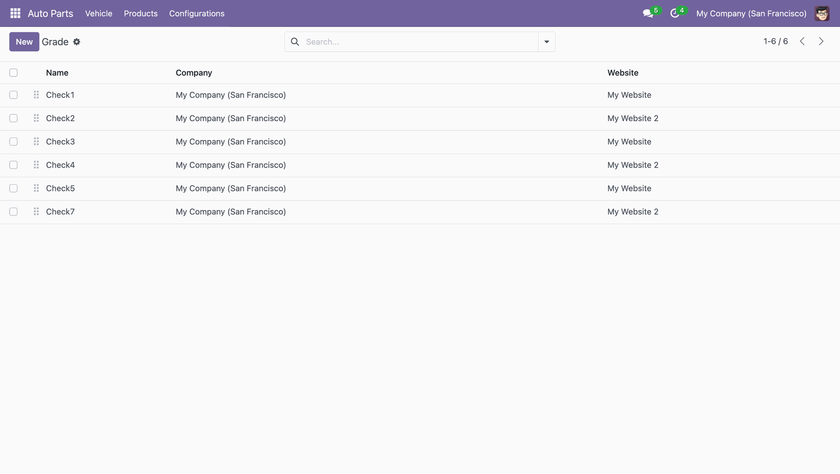Open the Configurations menu
Viewport: 840px width, 474px height.
[x=196, y=14]
